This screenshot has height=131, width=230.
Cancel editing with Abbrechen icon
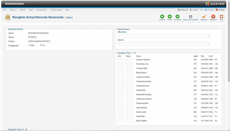(213, 17)
